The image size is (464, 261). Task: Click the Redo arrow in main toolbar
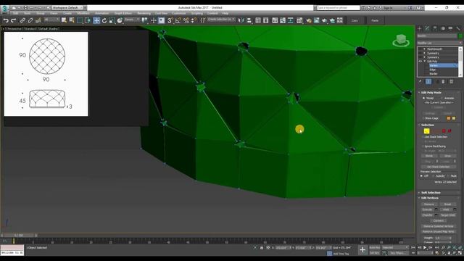pyautogui.click(x=13, y=20)
